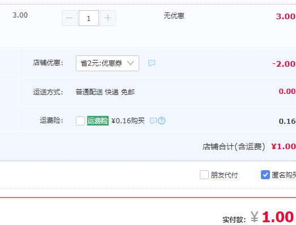Screen dimensions: 296x225
Task: Increase quantity with the plus button
Action: (108, 18)
